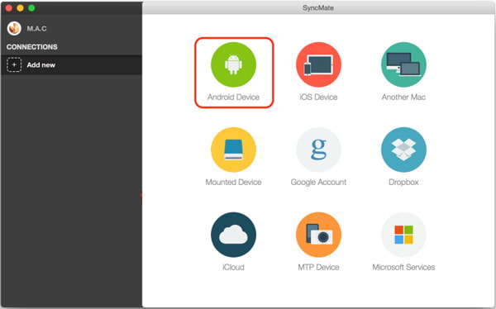
Task: Minimize the window with the yellow button
Action: tap(20, 8)
